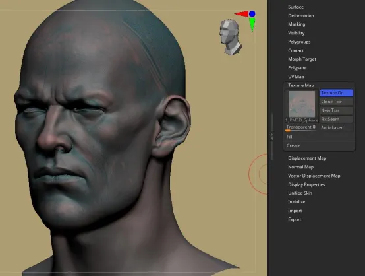Click the 1_PM3D_Sphere texture name label
The height and width of the screenshot is (276, 365).
point(302,120)
